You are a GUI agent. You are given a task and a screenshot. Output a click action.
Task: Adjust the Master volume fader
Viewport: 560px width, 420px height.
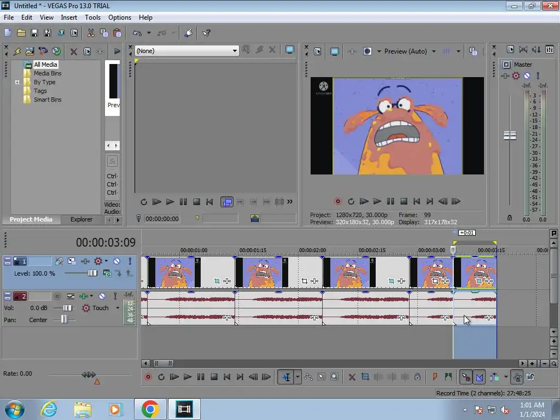point(510,136)
